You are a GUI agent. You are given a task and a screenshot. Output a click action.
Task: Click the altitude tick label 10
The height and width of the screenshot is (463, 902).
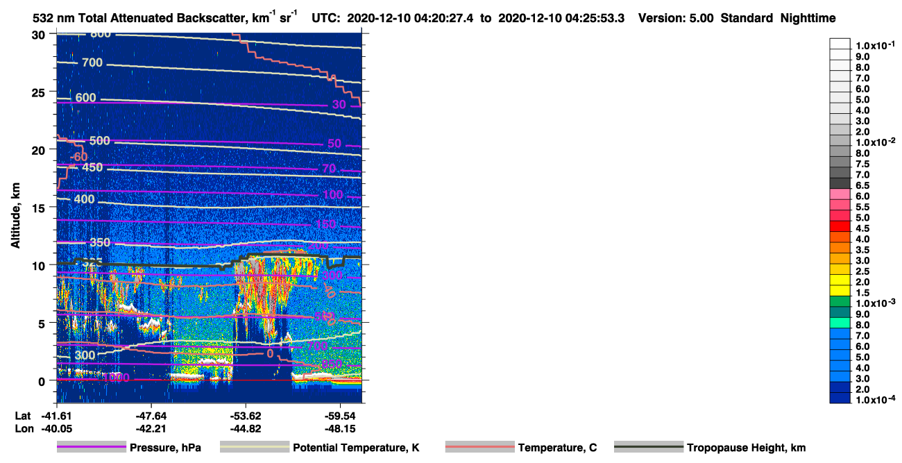pos(40,265)
